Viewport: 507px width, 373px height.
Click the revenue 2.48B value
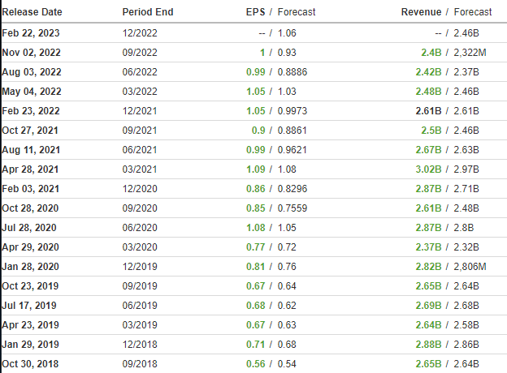point(428,92)
